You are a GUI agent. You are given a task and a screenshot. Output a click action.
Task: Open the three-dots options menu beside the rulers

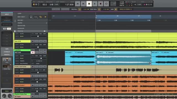click(x=15, y=21)
